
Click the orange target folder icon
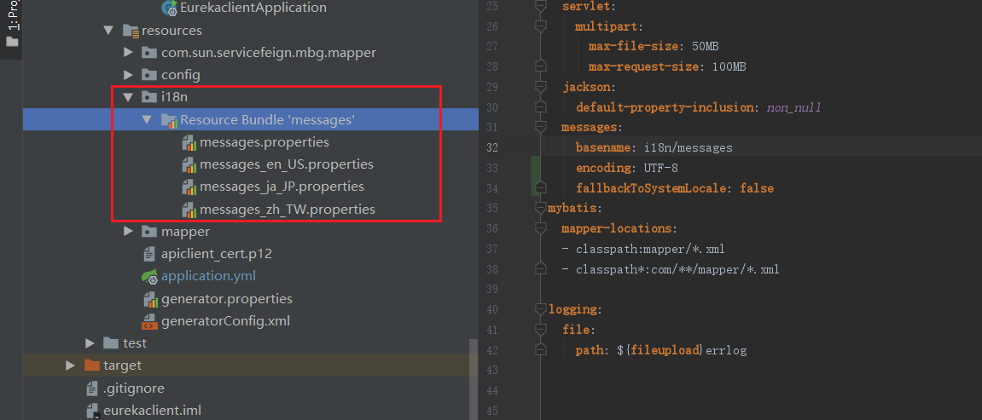(91, 365)
